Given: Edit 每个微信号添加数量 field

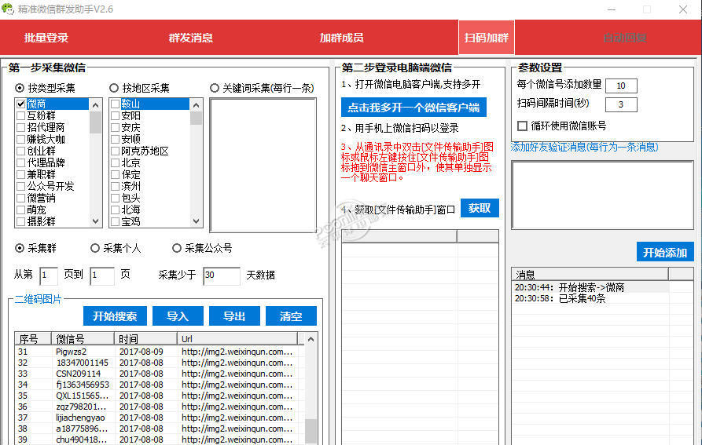Looking at the screenshot, I should point(621,86).
